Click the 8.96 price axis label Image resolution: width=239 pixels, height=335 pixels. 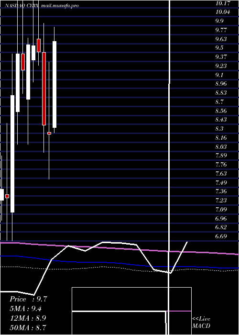[221, 84]
